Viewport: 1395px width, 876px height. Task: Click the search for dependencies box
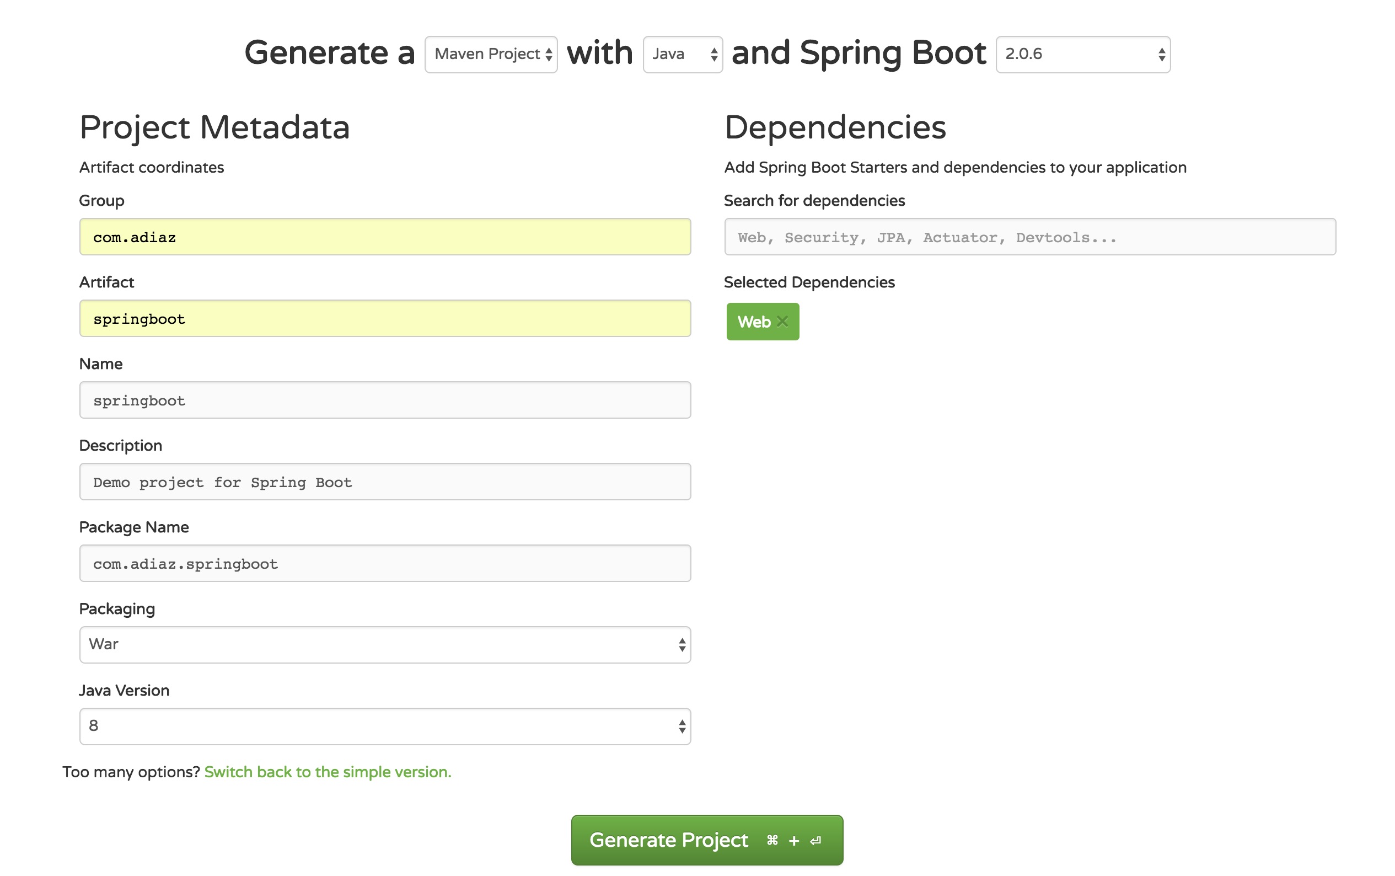coord(1029,237)
